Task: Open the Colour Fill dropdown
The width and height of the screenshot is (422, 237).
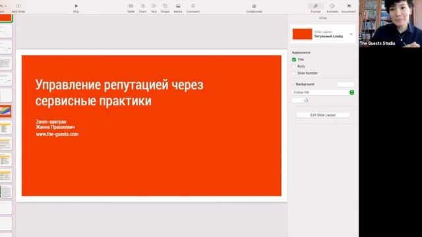Action: click(323, 92)
